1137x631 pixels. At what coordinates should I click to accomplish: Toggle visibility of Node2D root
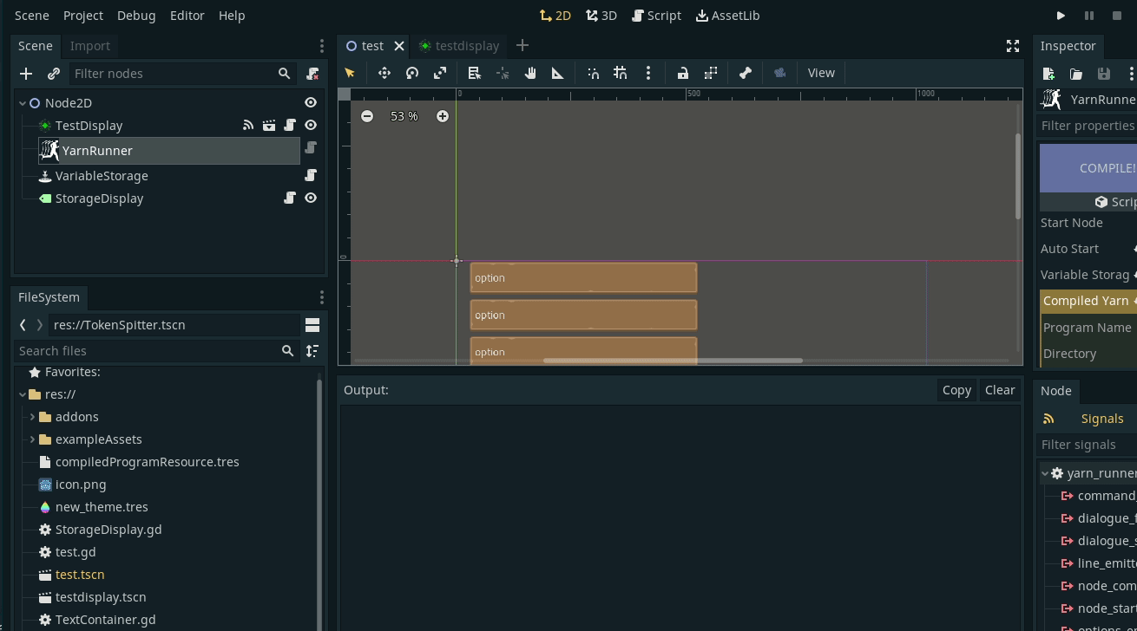311,103
